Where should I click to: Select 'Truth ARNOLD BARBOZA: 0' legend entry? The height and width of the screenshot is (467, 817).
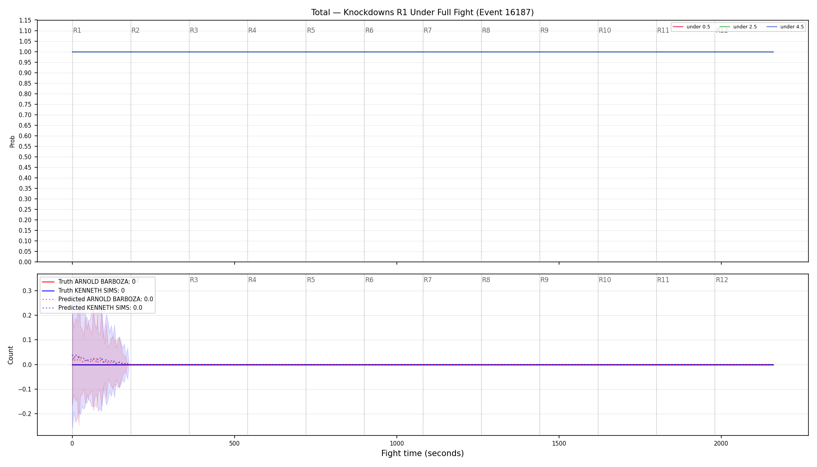pos(89,282)
